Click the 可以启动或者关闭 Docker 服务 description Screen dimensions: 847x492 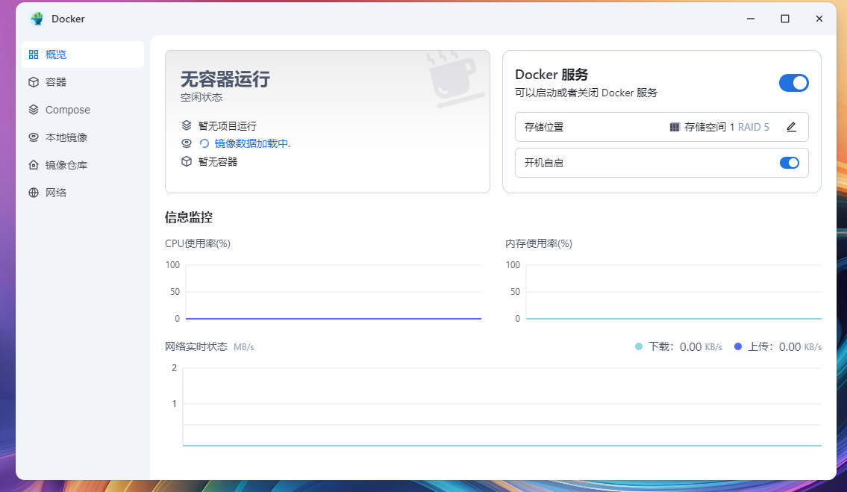(x=586, y=93)
